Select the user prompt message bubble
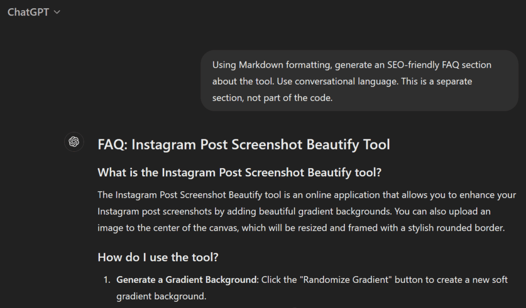Screen dimensions: 526x308 tap(359, 80)
